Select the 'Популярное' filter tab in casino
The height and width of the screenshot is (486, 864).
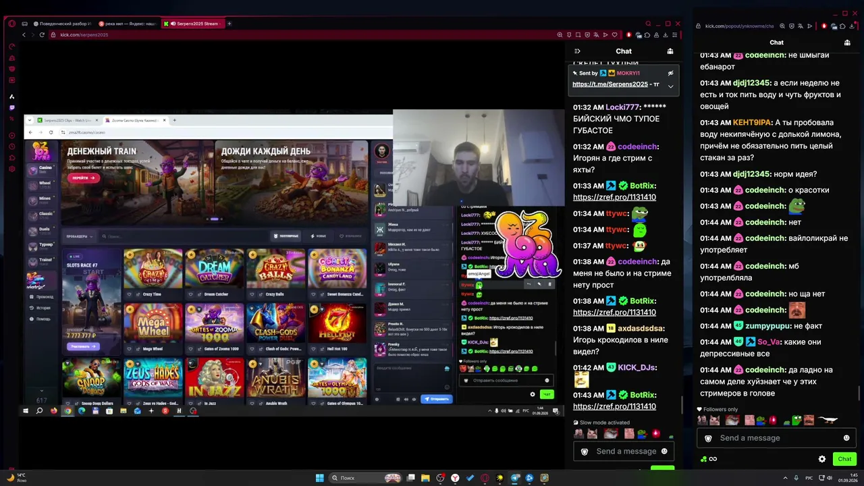(x=286, y=236)
